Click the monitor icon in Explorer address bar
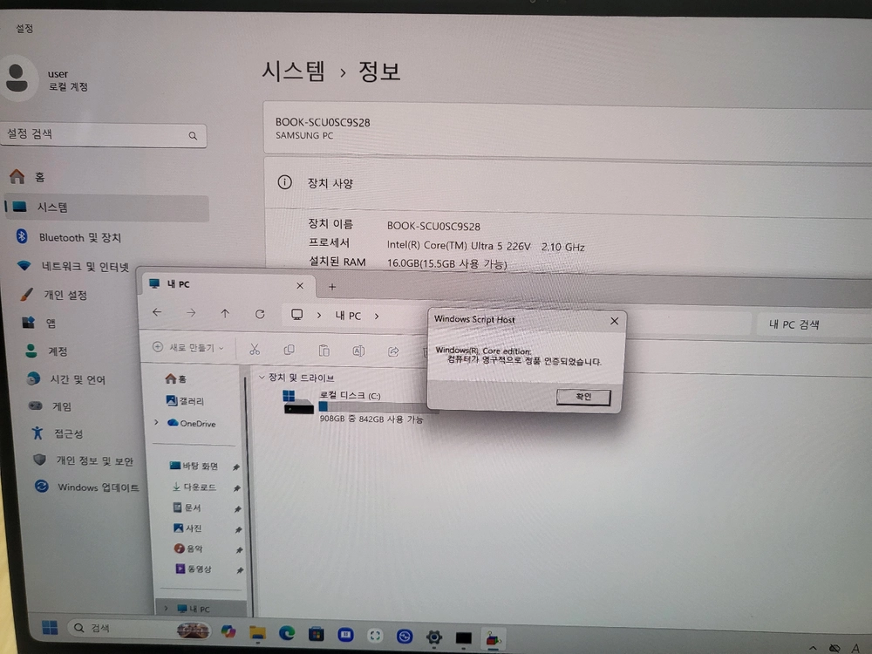 click(x=297, y=315)
